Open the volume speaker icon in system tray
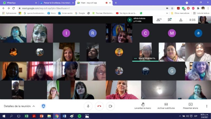This screenshot has width=211, height=119. click(187, 116)
